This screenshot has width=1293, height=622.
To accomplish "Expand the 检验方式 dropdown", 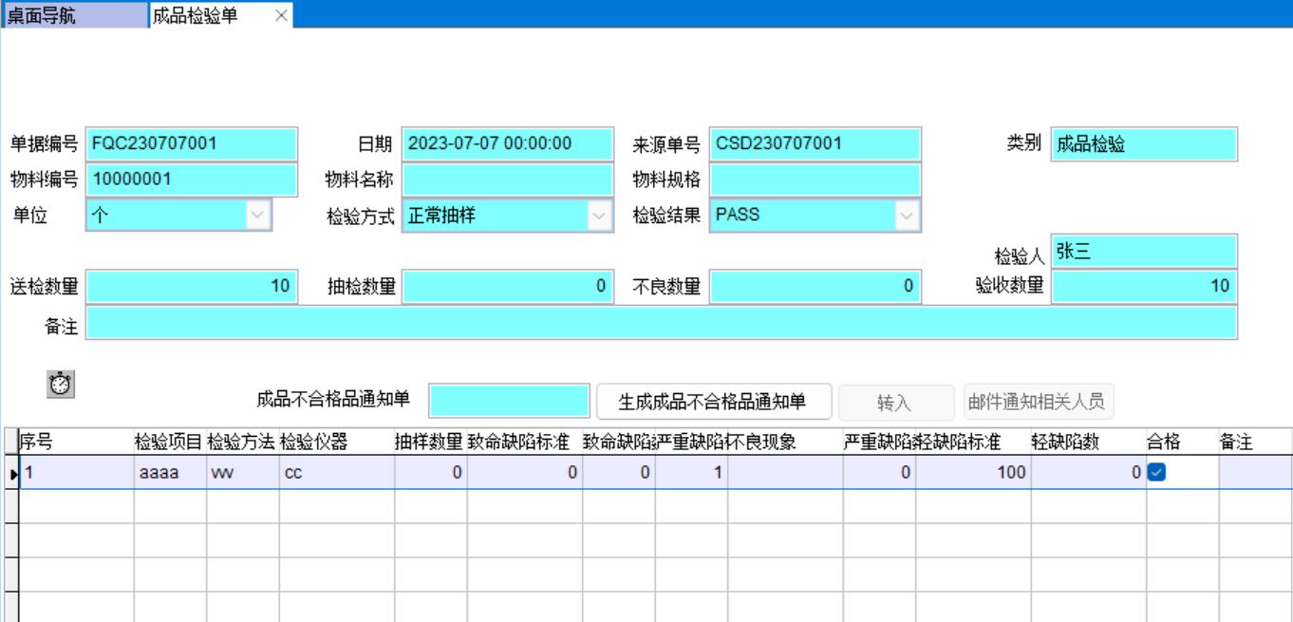I will pos(599,216).
